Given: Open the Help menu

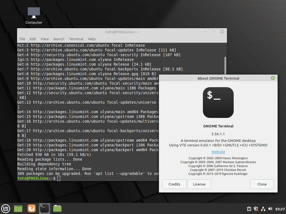Looking at the screenshot, I should 91,39.
